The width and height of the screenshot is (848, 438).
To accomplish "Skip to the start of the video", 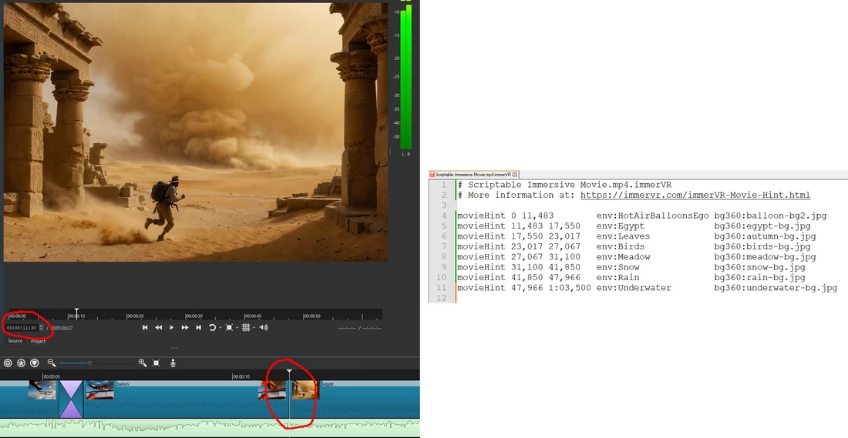I will [x=145, y=328].
